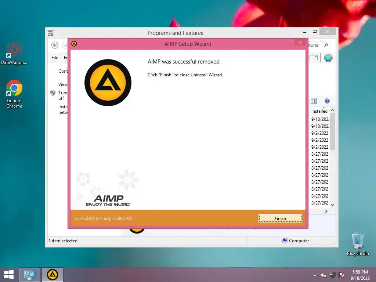
Task: Close the AIMP Setup Wizard dialog
Action: (300, 43)
